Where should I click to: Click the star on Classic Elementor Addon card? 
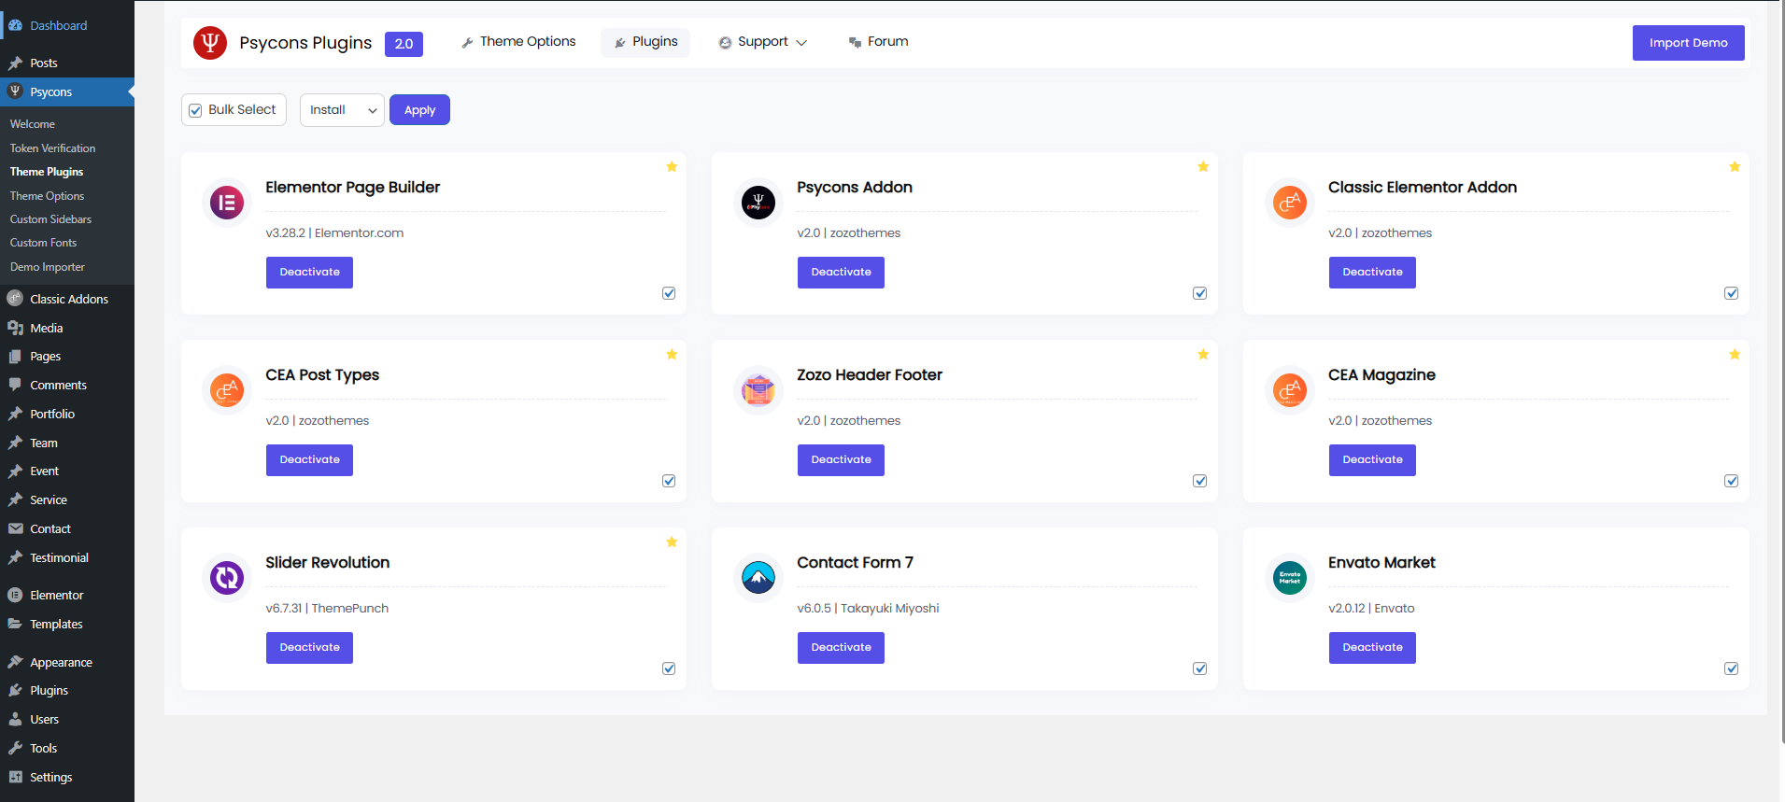coord(1735,167)
